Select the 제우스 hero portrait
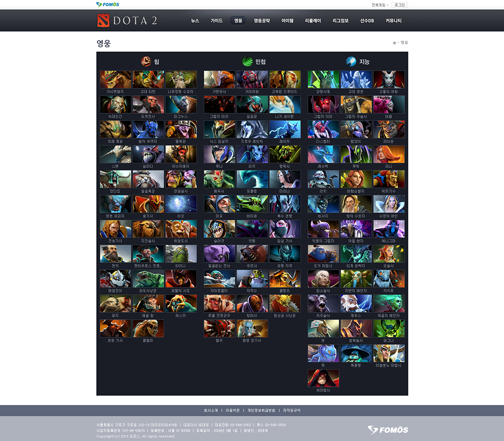This screenshot has width=504, height=441. point(356,303)
